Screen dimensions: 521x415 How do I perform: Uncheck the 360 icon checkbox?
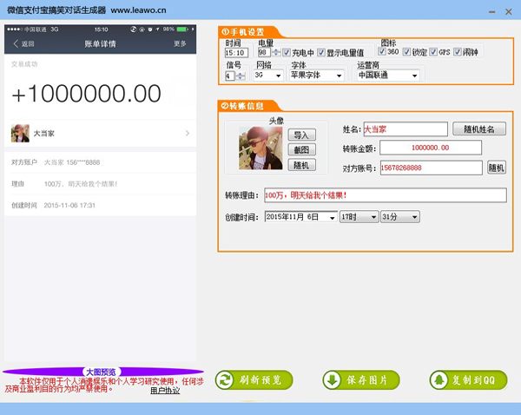[x=382, y=51]
